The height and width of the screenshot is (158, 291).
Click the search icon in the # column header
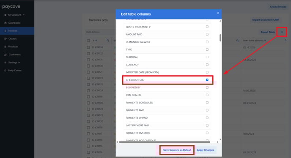(108, 41)
